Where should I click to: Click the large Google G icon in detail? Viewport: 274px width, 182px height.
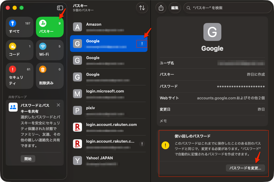212,32
